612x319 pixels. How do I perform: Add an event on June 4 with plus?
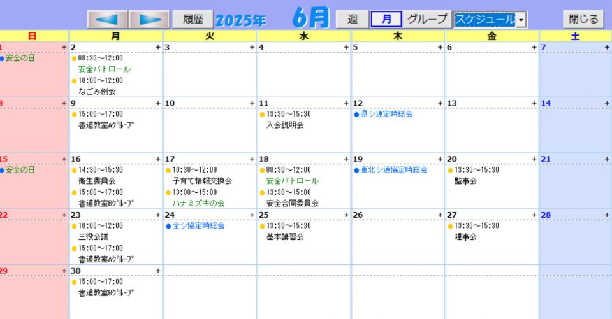346,47
